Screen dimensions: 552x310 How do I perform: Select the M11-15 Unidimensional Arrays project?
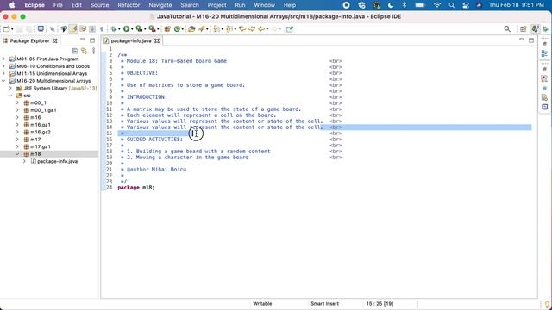(x=52, y=73)
